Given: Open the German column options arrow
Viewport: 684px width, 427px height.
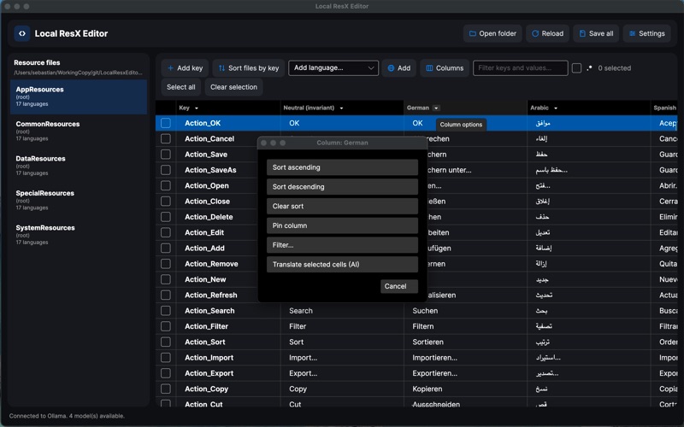Looking at the screenshot, I should pyautogui.click(x=436, y=108).
